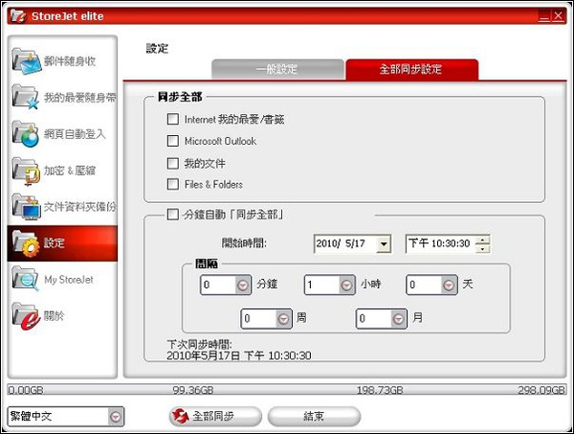Expand the 分鐘 interval dropdown
Screen dimensions: 574x434
pos(243,285)
